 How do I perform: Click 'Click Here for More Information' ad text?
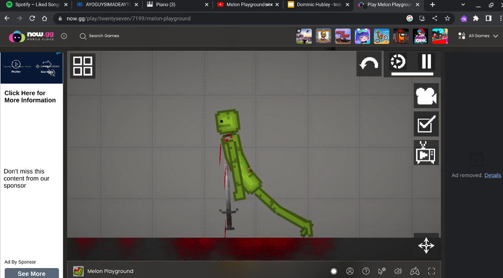coord(30,96)
